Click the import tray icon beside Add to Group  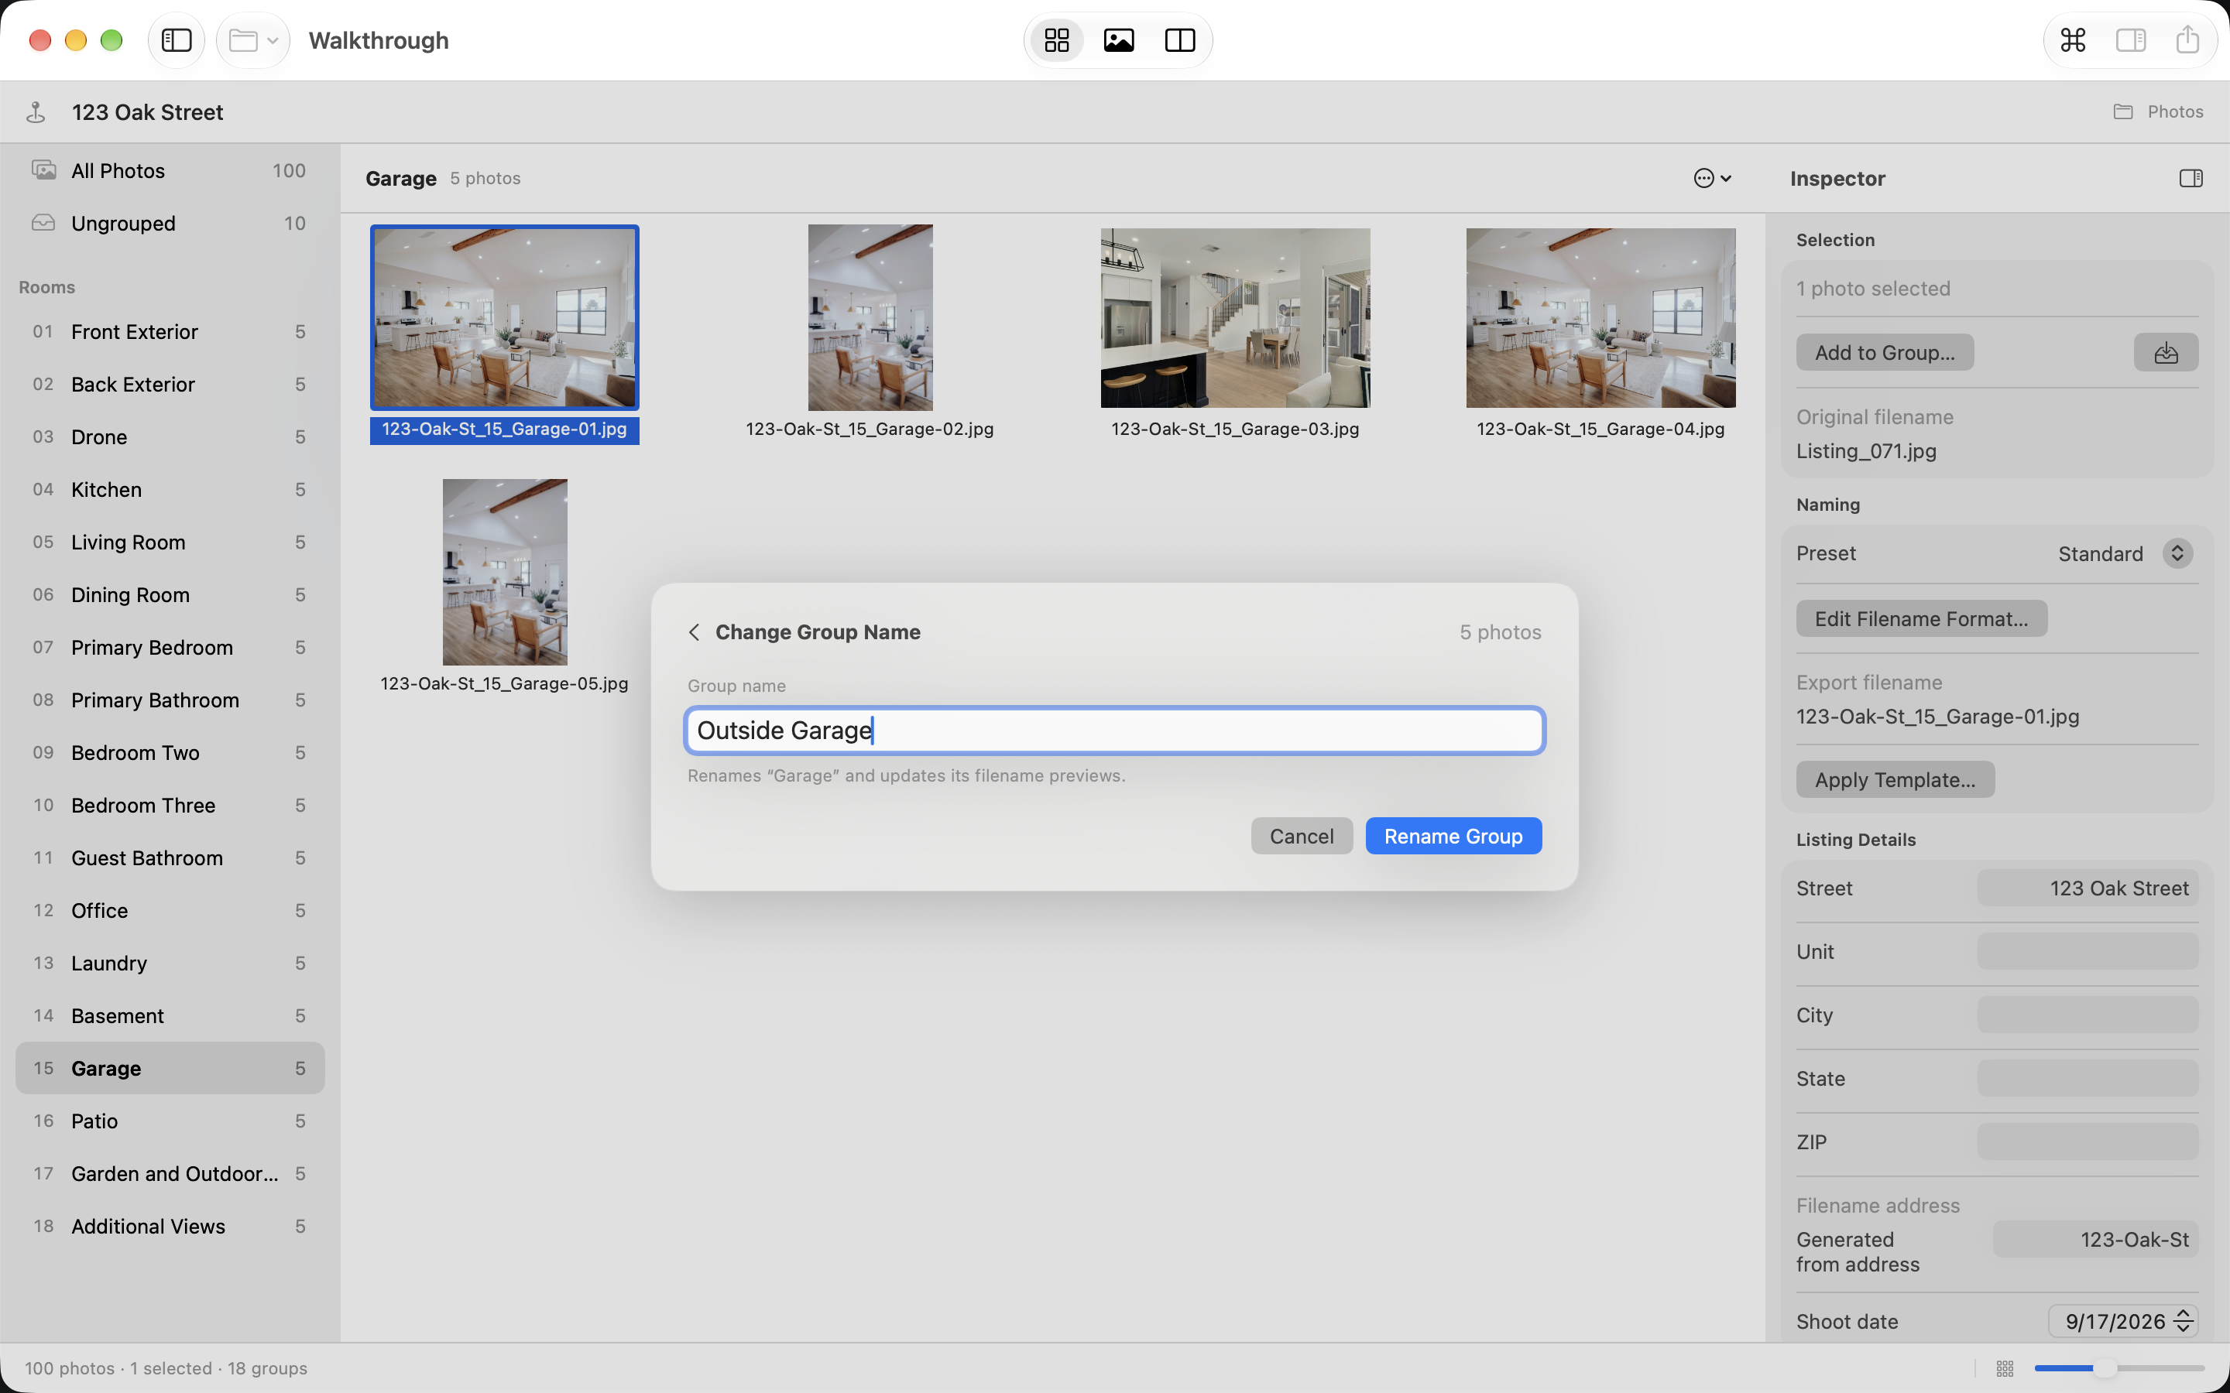point(2166,353)
